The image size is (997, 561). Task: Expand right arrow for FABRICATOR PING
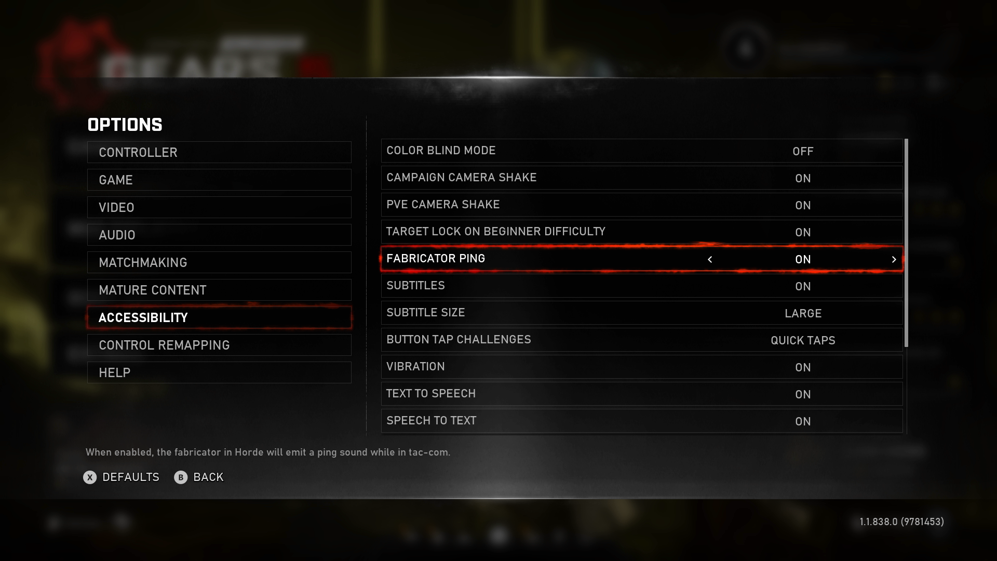coord(894,258)
